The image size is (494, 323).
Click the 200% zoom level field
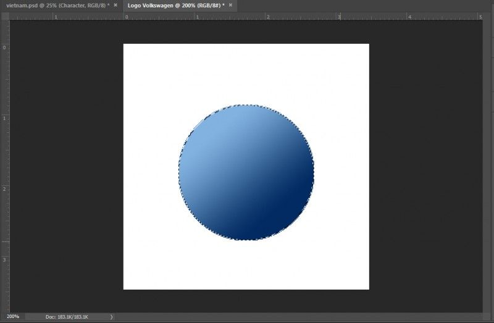[x=12, y=317]
